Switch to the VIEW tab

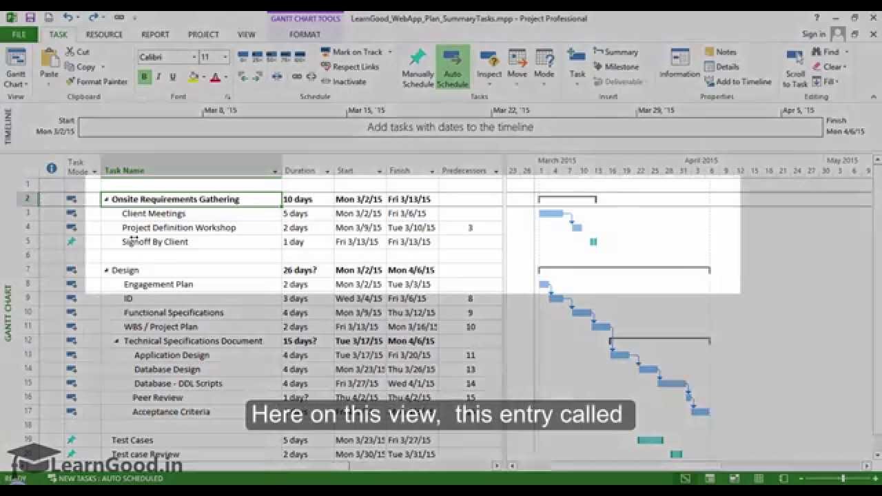[246, 34]
